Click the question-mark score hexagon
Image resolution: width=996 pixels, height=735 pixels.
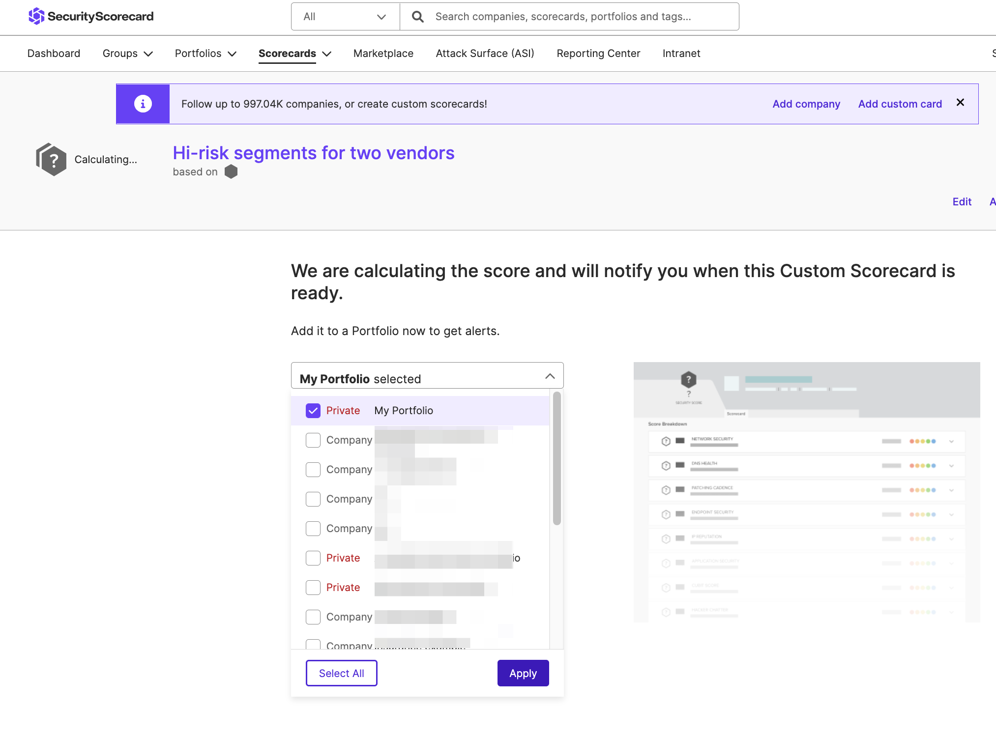pyautogui.click(x=51, y=159)
